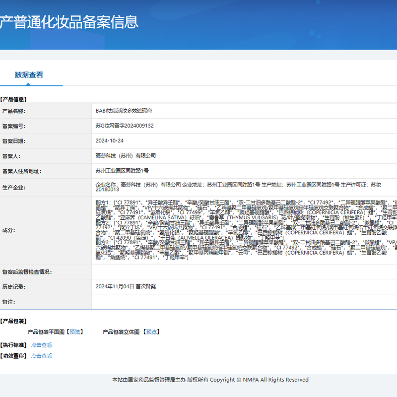The width and height of the screenshot is (397, 397).
Task: Click history entry 2024年11月04日 首次备案
Action: tap(126, 286)
